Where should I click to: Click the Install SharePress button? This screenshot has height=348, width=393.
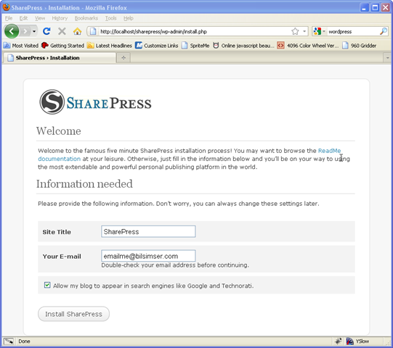(73, 314)
